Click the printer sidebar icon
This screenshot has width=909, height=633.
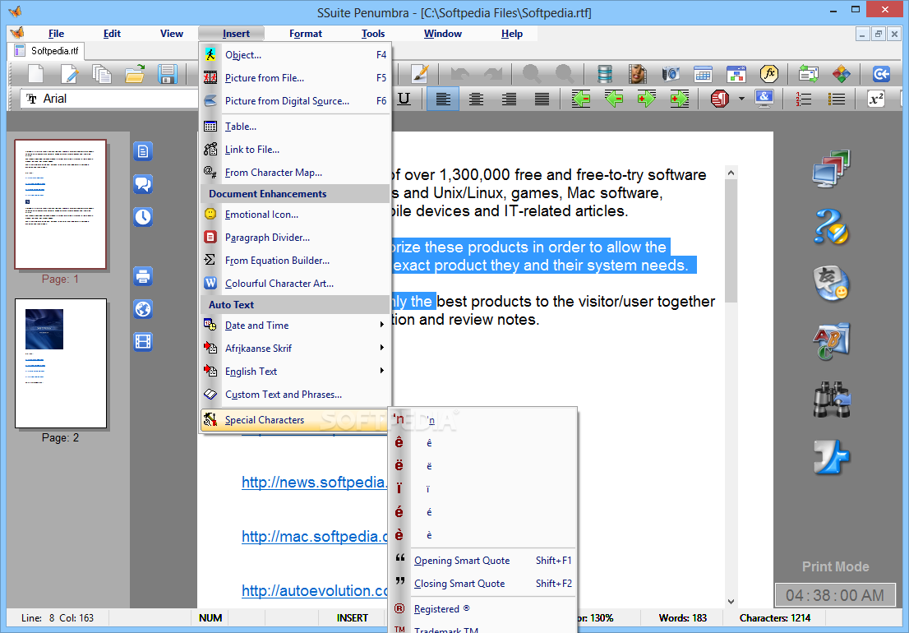pyautogui.click(x=143, y=276)
